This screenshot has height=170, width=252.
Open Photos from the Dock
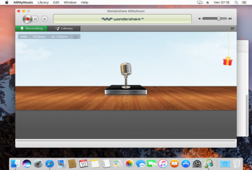click(129, 164)
